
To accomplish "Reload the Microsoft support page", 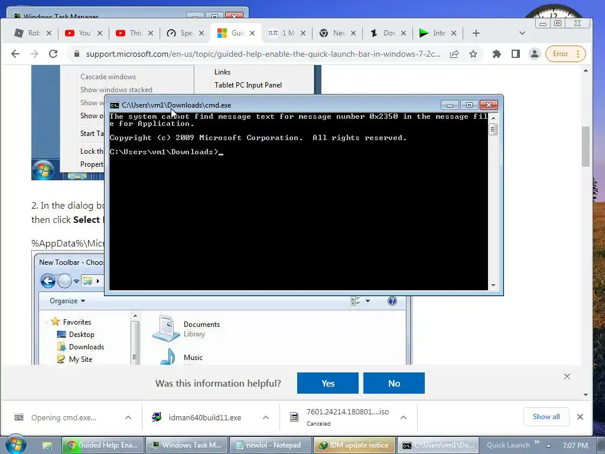I will tap(53, 54).
